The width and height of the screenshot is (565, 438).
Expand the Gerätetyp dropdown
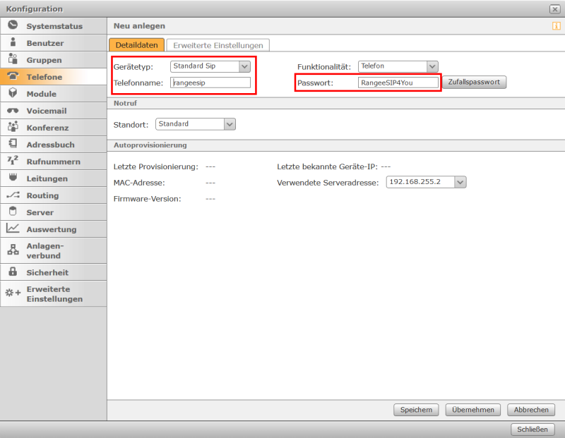tap(244, 66)
